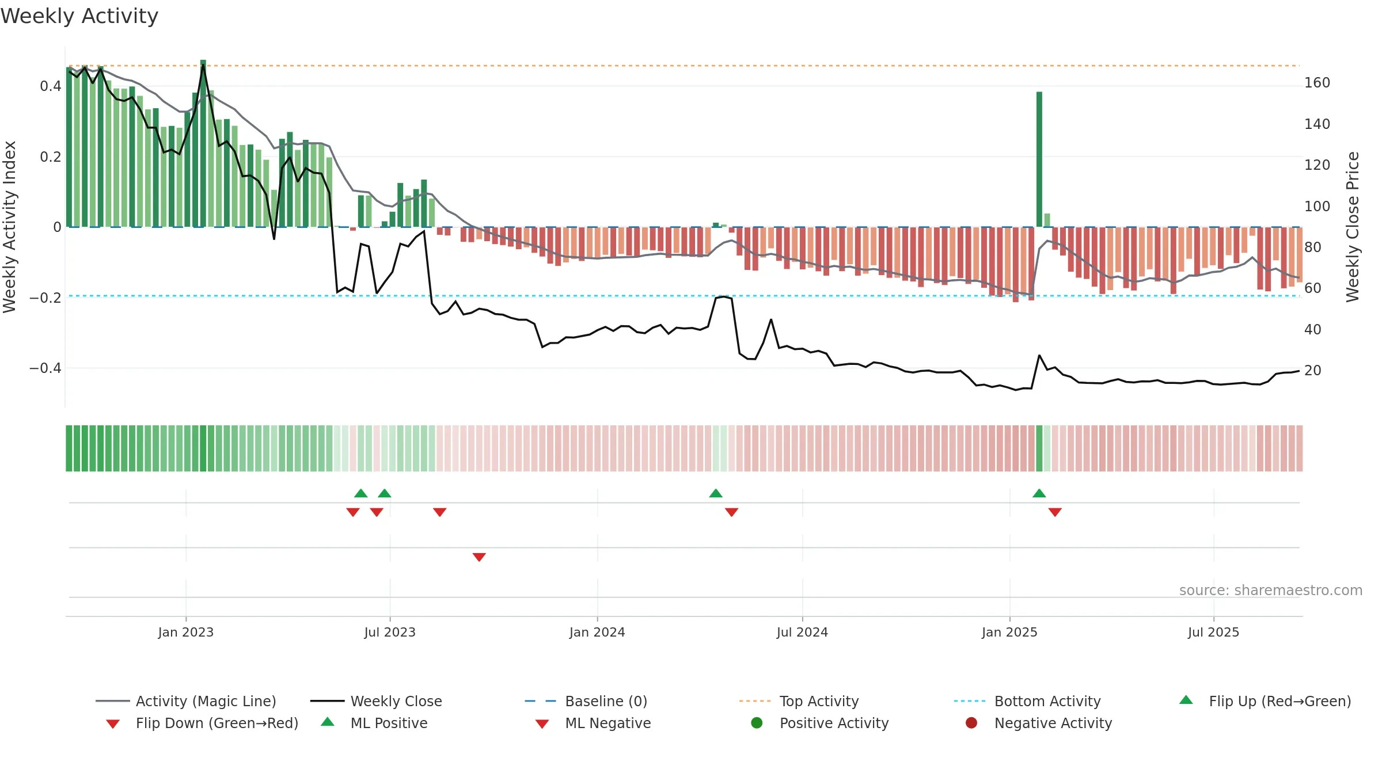This screenshot has width=1382, height=777.
Task: Click the tall green spike bar near January 2025
Action: (1039, 159)
